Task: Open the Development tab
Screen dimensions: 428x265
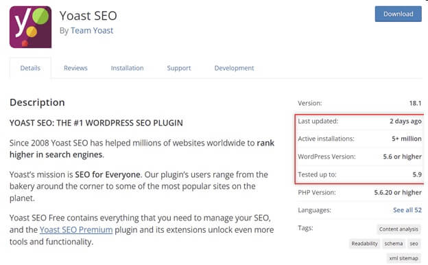Action: (234, 68)
